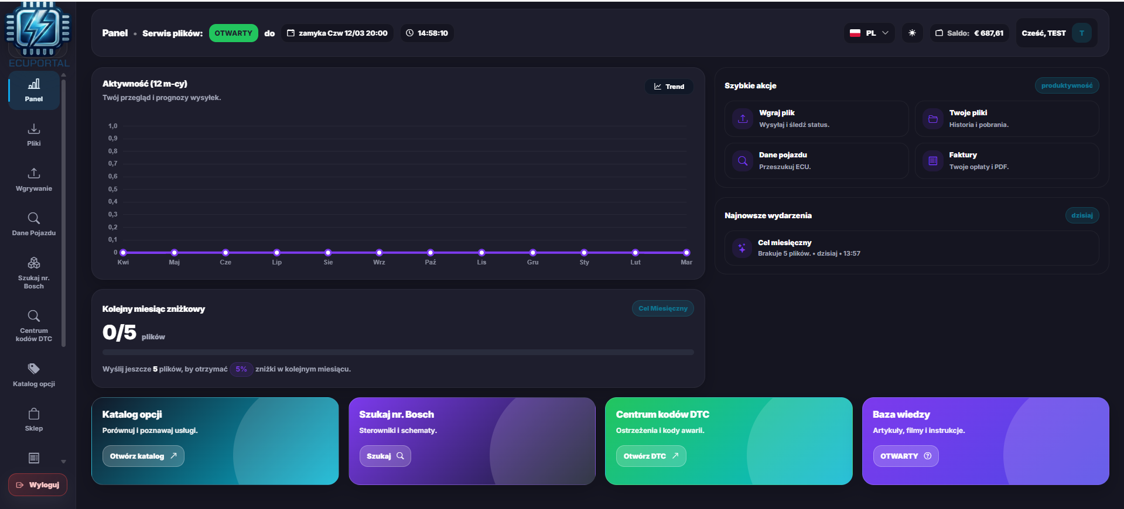Expand the PL language dropdown
This screenshot has height=509, width=1124.
869,33
